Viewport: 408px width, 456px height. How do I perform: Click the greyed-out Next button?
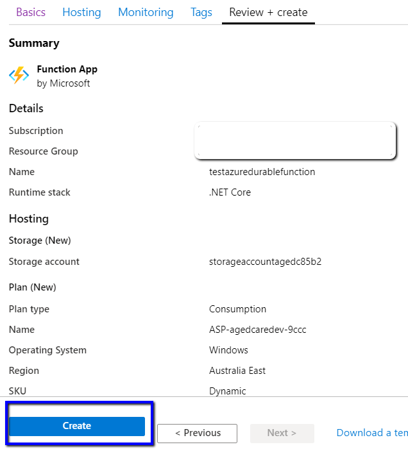pyautogui.click(x=282, y=433)
